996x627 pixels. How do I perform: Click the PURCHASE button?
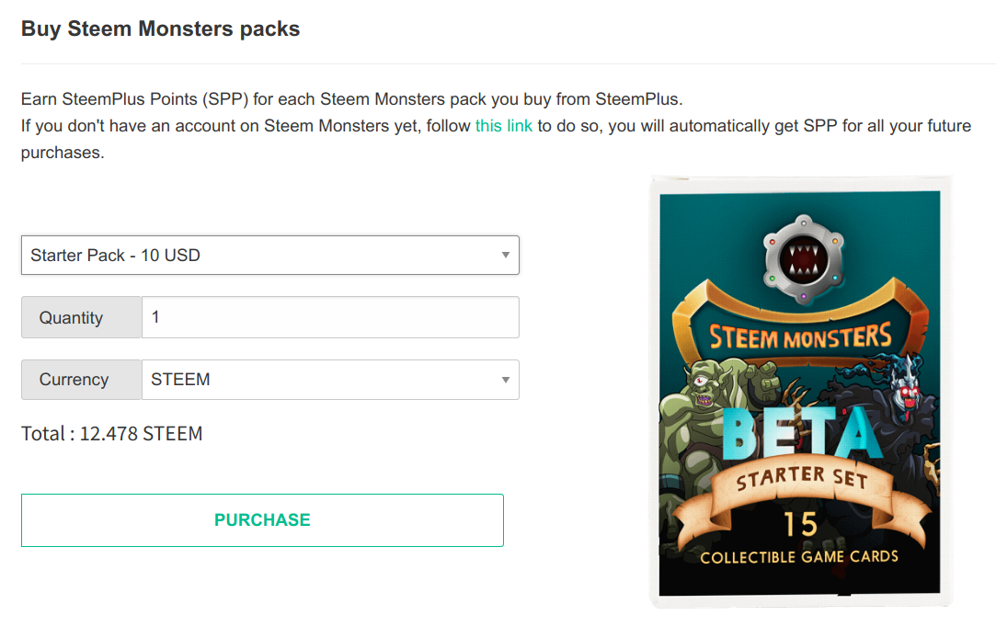click(262, 519)
